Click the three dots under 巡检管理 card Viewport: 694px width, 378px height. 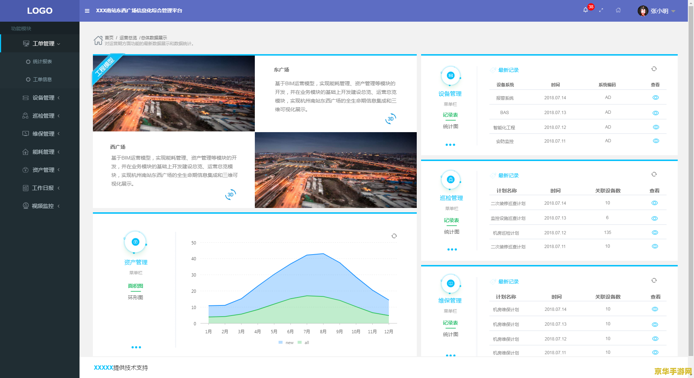click(x=452, y=249)
